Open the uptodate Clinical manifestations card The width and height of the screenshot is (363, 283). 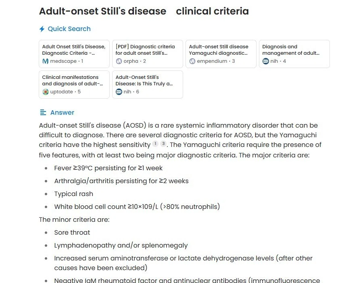click(74, 85)
